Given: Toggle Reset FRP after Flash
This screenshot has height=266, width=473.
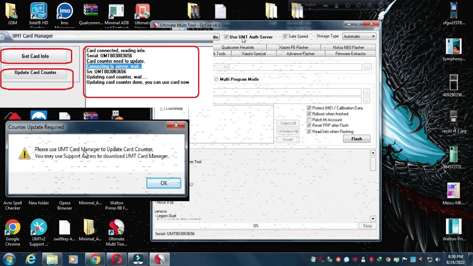Looking at the screenshot, I should (x=309, y=126).
